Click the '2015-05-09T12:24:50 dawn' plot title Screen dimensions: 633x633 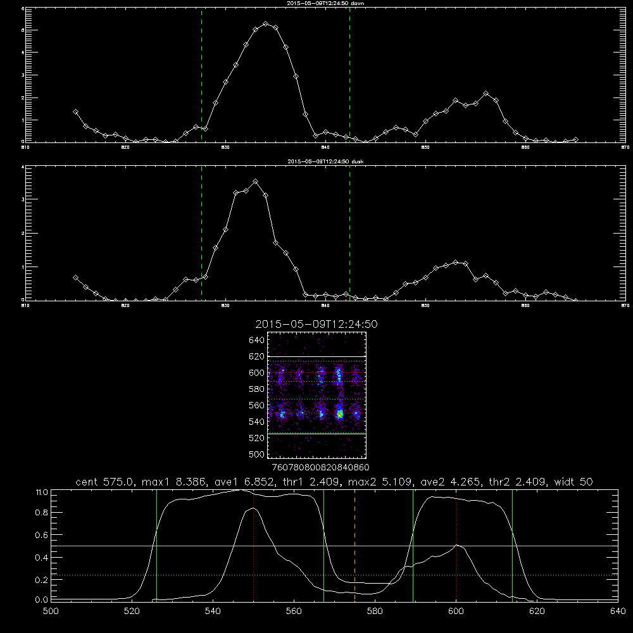tap(325, 3)
